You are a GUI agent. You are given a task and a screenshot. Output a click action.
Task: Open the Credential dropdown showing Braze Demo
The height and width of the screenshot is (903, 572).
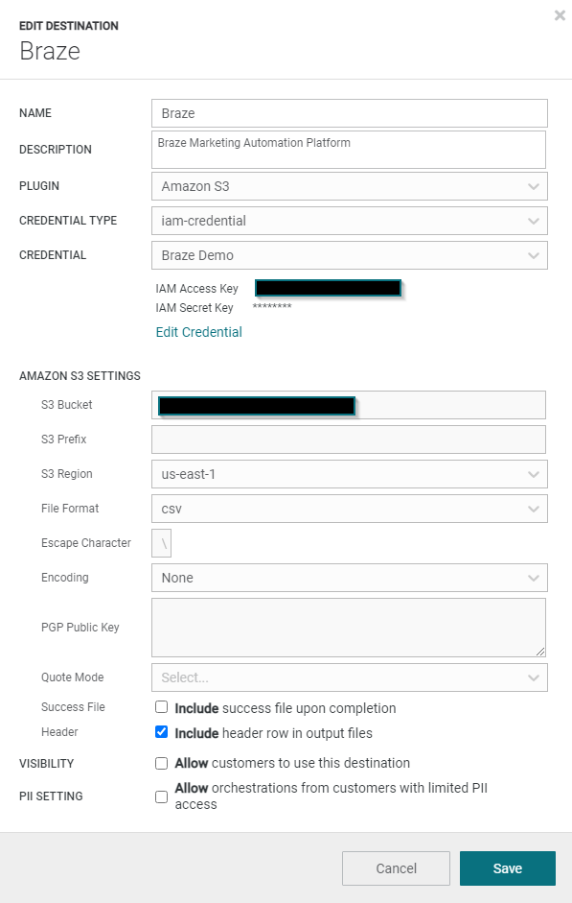pos(350,255)
